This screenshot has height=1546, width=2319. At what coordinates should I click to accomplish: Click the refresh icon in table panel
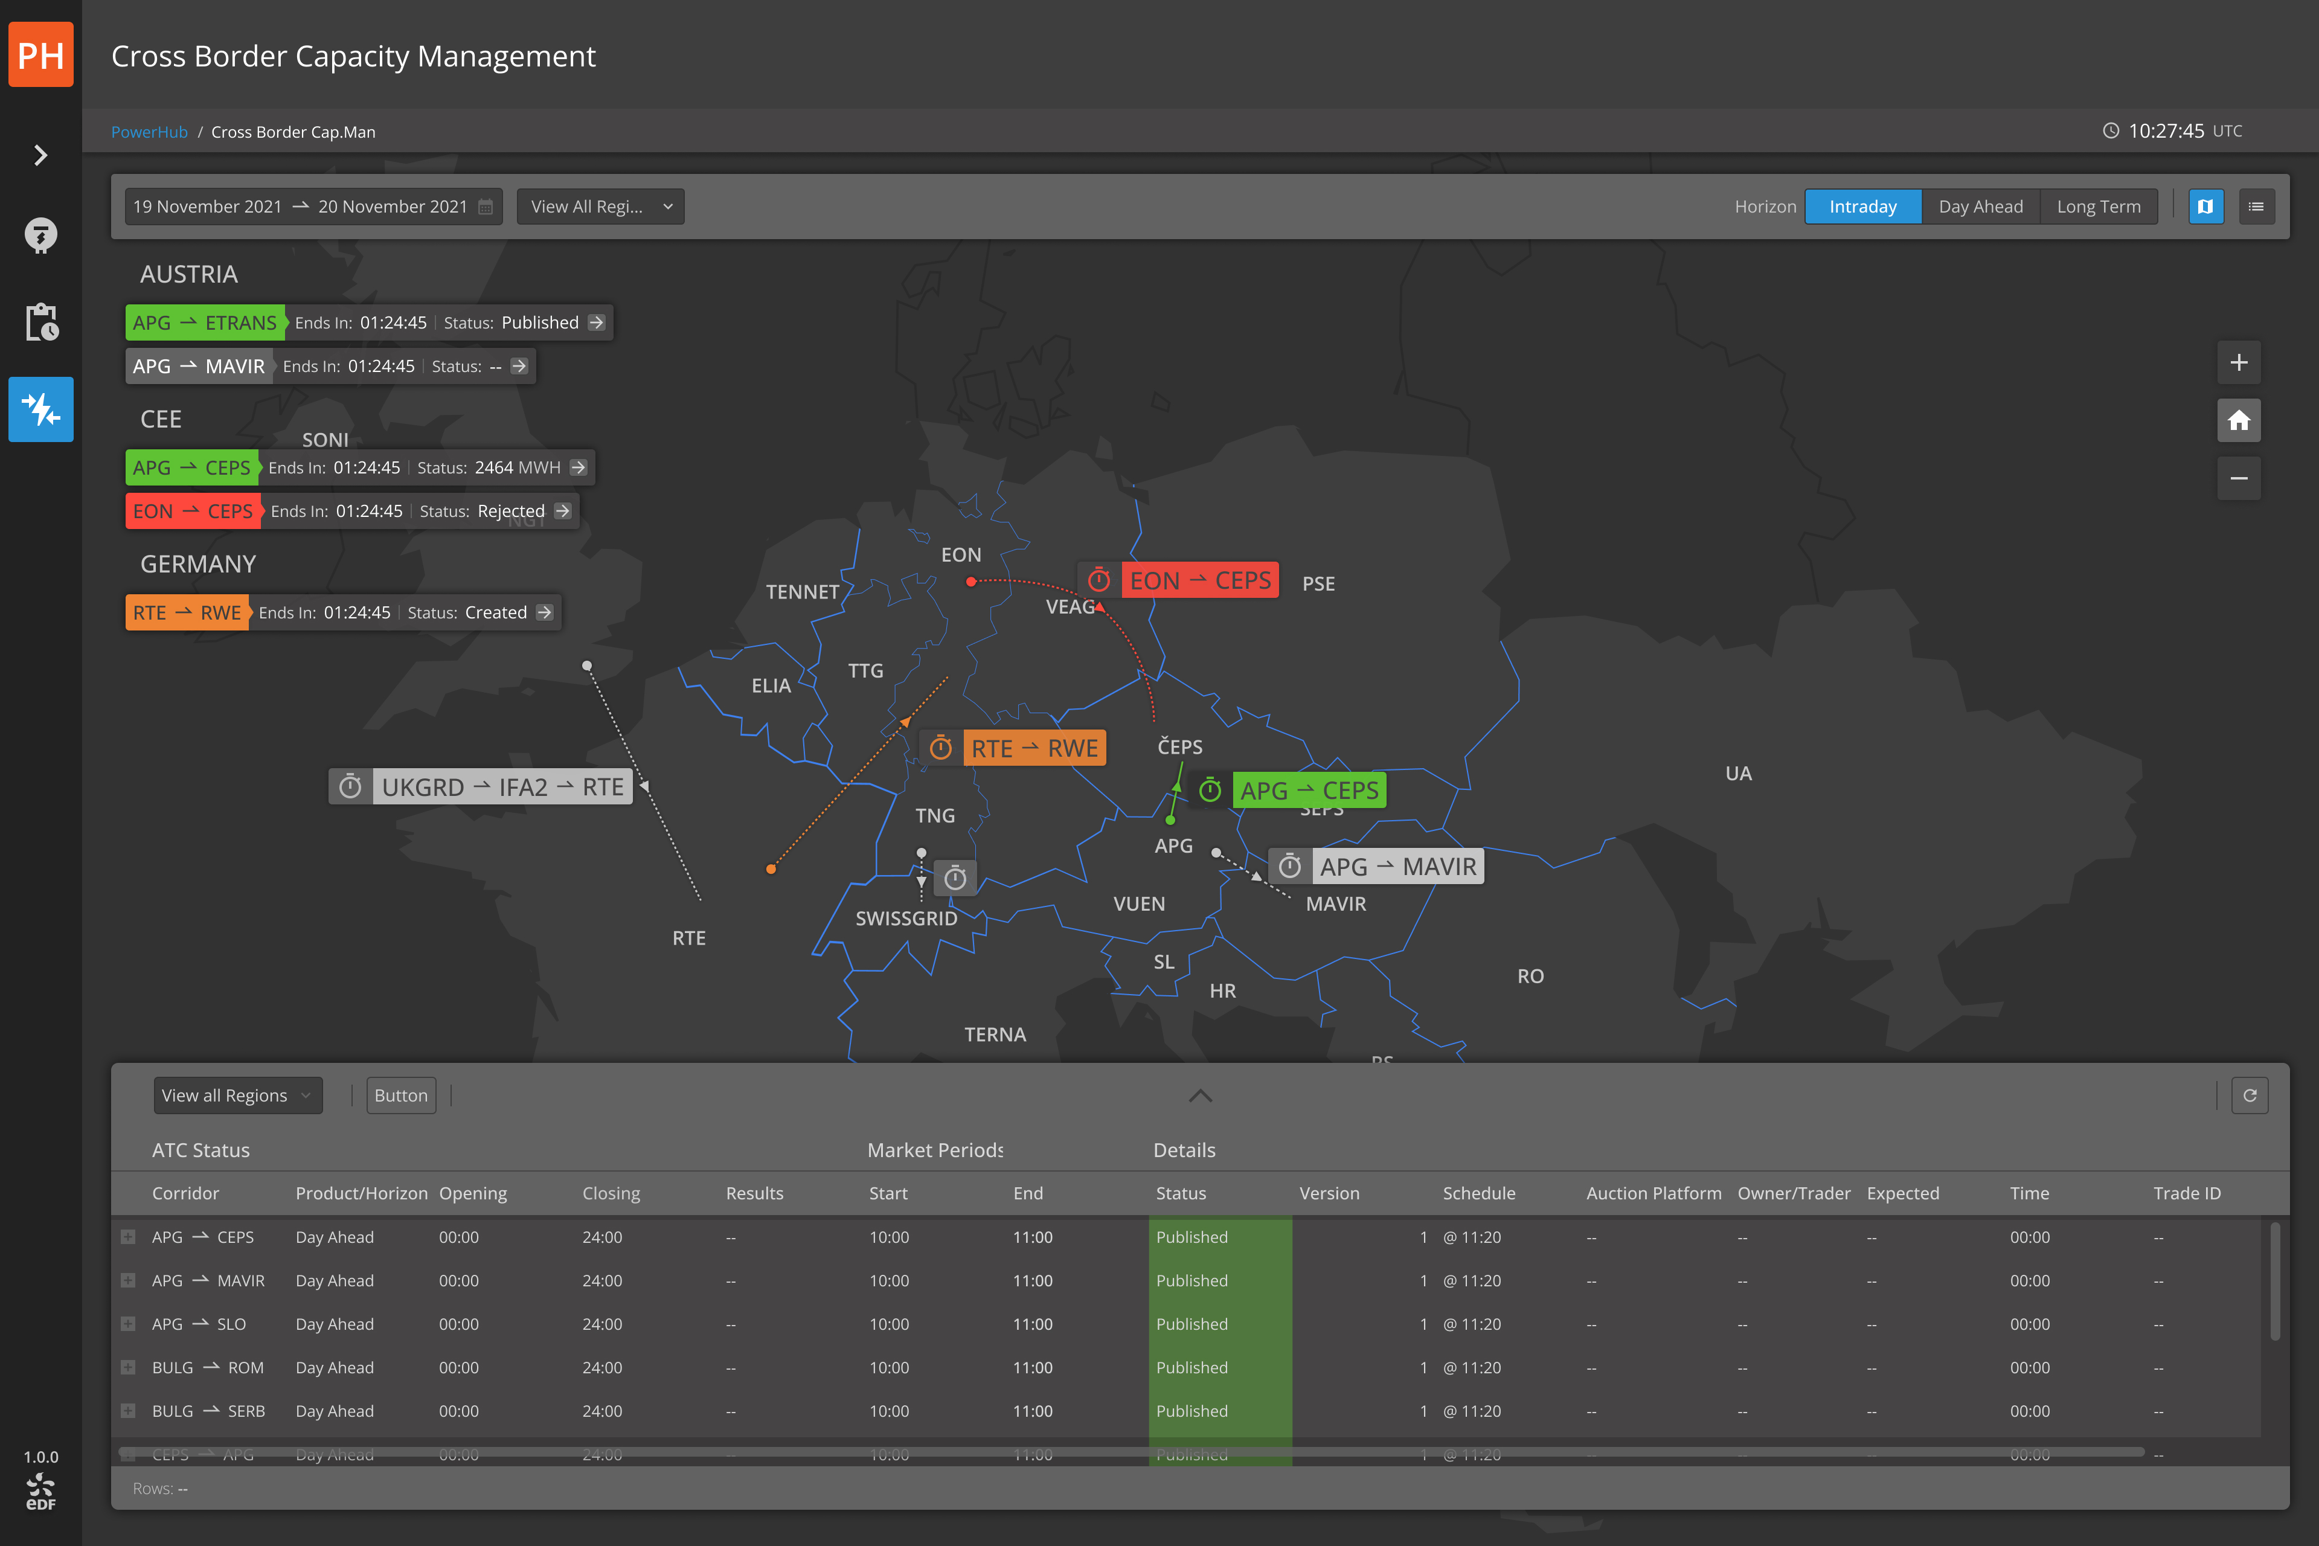[2249, 1095]
